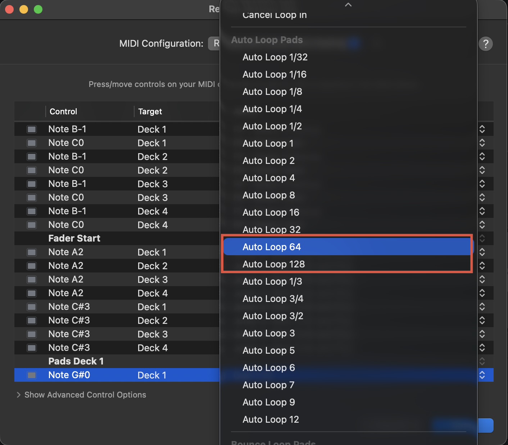Click MIDI icon for Note B-1 Deck 1
This screenshot has width=508, height=445.
click(32, 129)
